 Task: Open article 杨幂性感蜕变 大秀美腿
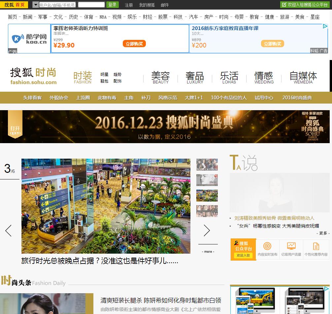(x=278, y=226)
